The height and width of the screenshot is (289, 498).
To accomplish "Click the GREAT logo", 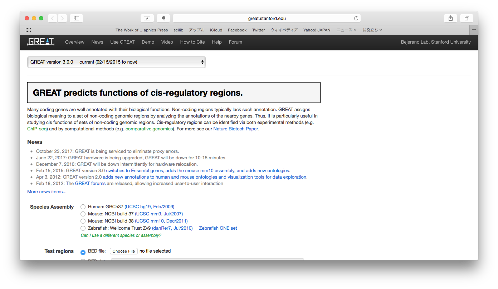I will tap(41, 42).
